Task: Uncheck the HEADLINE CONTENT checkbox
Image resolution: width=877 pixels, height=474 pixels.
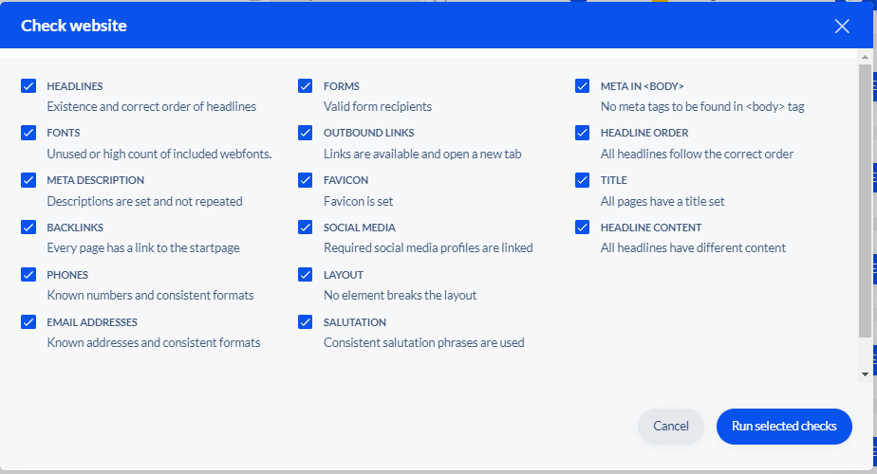Action: point(582,227)
